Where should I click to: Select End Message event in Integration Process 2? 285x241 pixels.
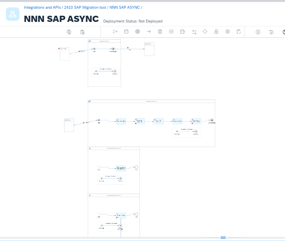point(212,120)
